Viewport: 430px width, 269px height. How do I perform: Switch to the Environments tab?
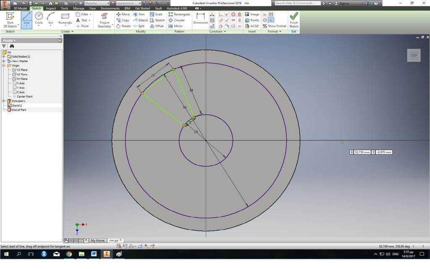tap(110, 8)
